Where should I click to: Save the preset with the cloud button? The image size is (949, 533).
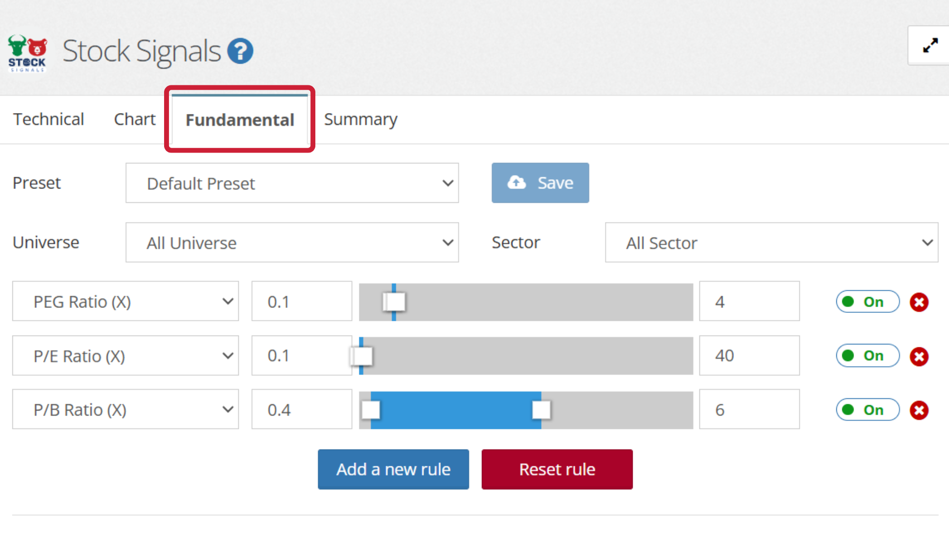540,183
